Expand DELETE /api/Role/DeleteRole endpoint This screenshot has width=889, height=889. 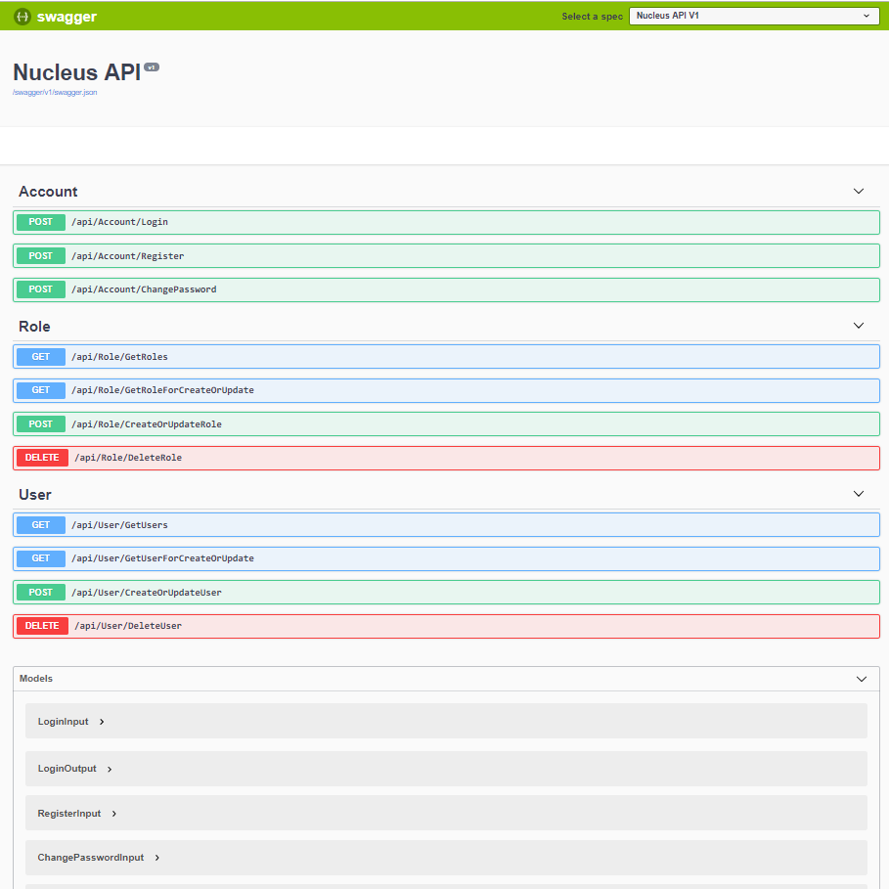pos(446,458)
